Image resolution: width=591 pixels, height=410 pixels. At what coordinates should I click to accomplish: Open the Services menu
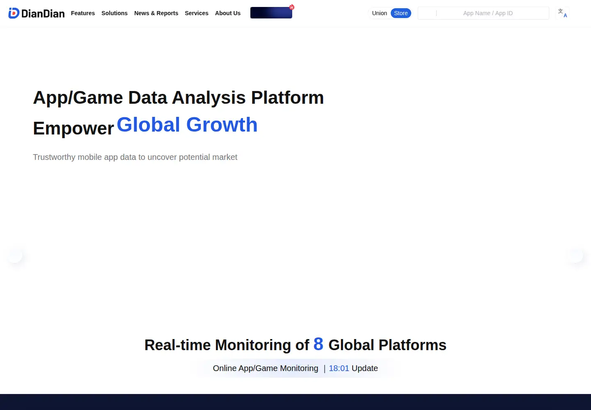tap(197, 13)
